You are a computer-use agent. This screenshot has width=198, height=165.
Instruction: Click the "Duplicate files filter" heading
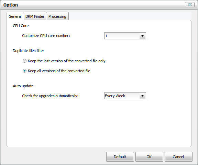tap(29, 51)
